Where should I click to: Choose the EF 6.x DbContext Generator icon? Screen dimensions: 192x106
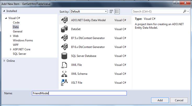click(x=64, y=47)
